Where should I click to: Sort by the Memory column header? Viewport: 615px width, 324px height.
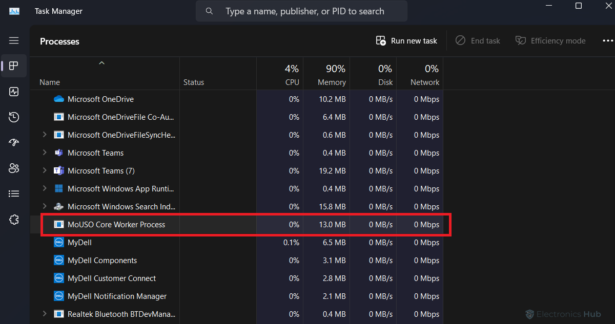pyautogui.click(x=332, y=82)
